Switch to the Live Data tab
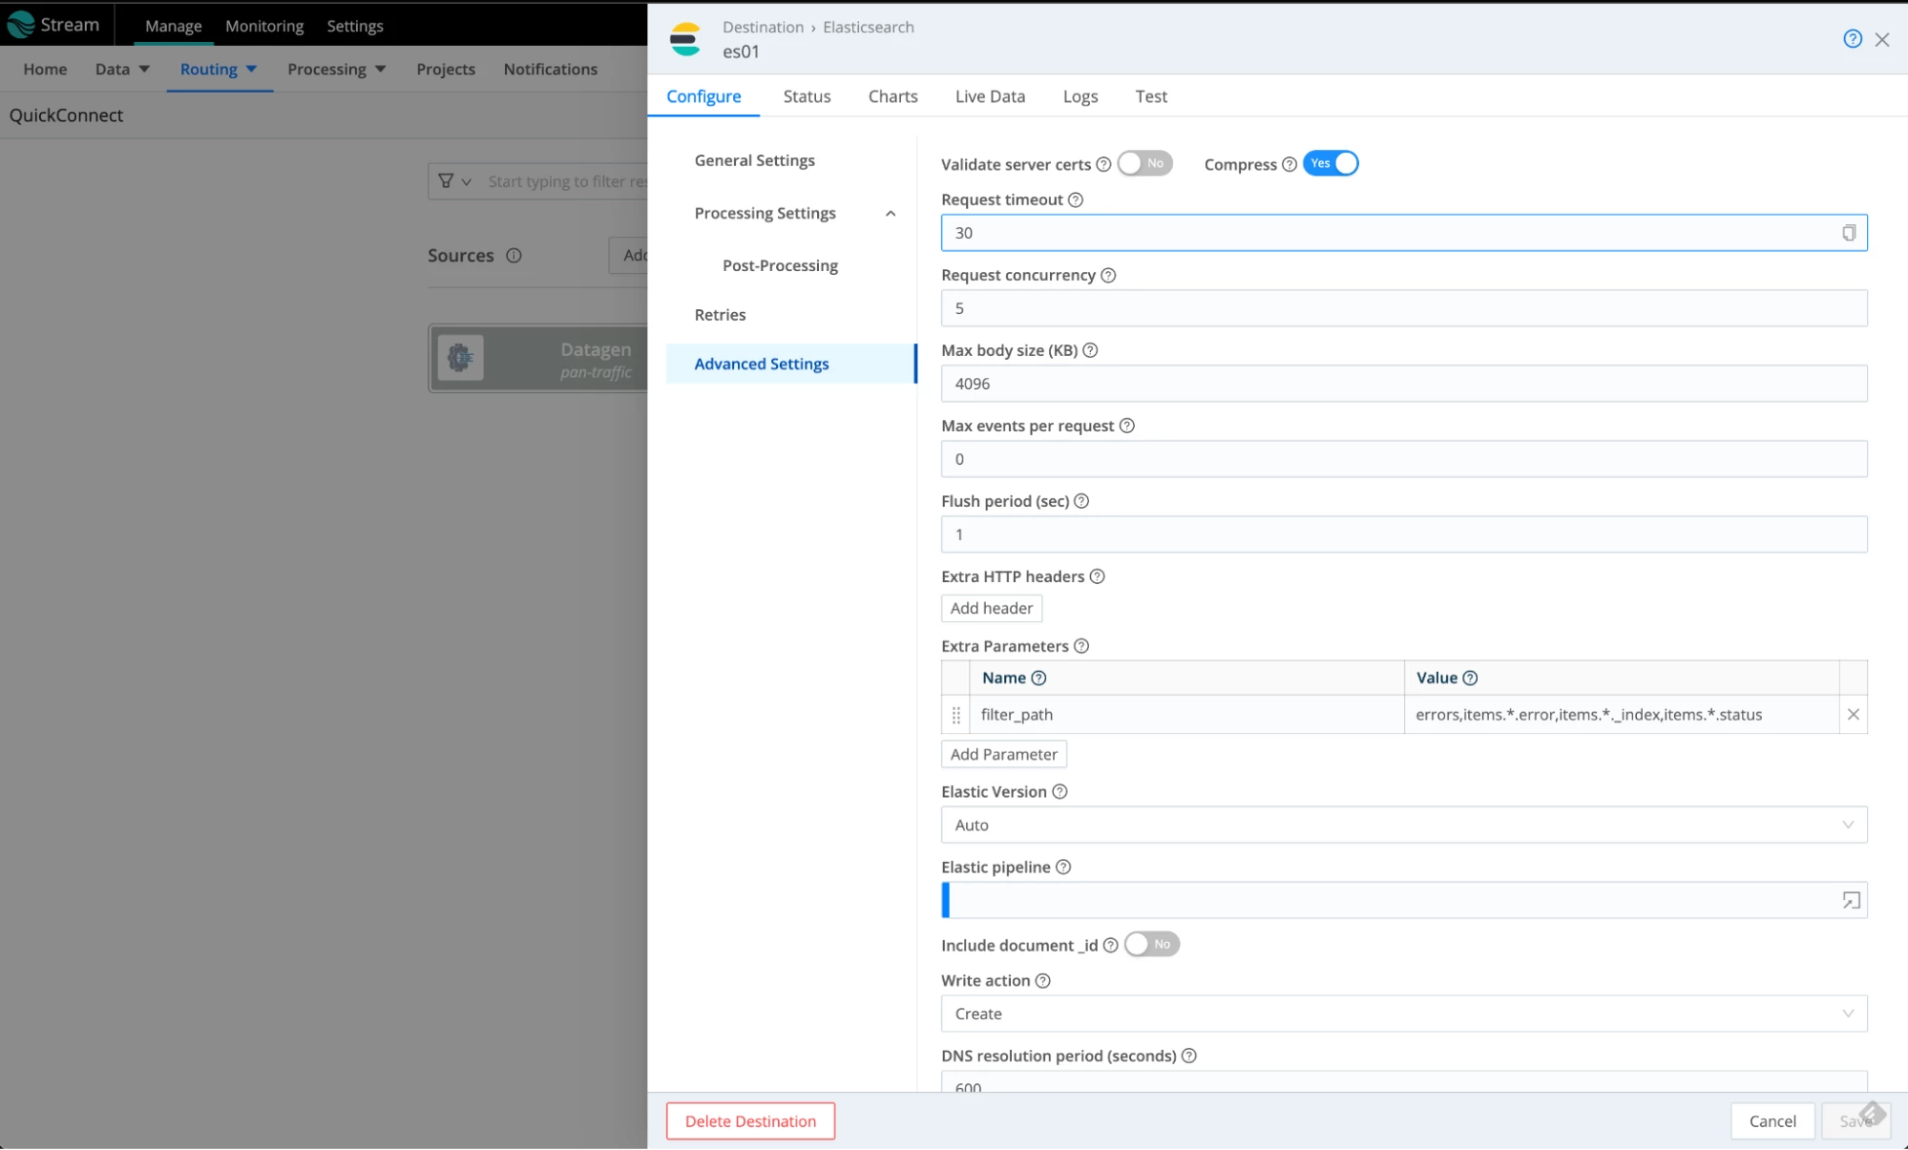 990,96
